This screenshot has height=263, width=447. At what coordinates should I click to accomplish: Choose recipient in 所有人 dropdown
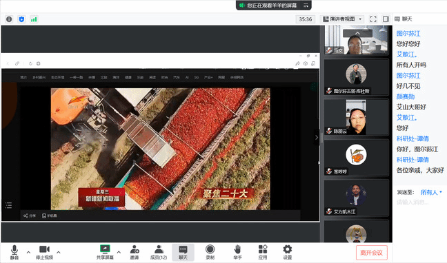[431, 192]
